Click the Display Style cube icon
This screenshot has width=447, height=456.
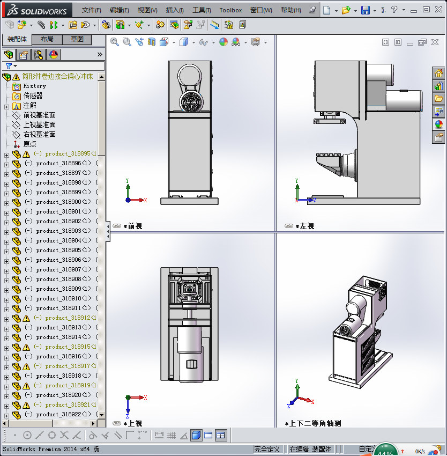[184, 42]
